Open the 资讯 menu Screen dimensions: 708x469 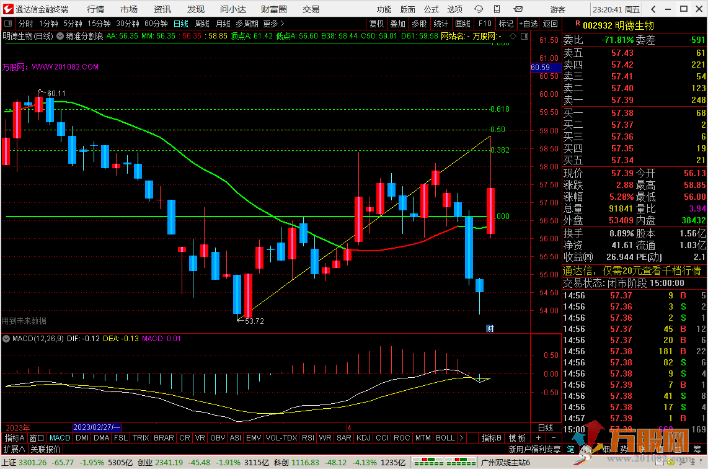[x=162, y=9]
